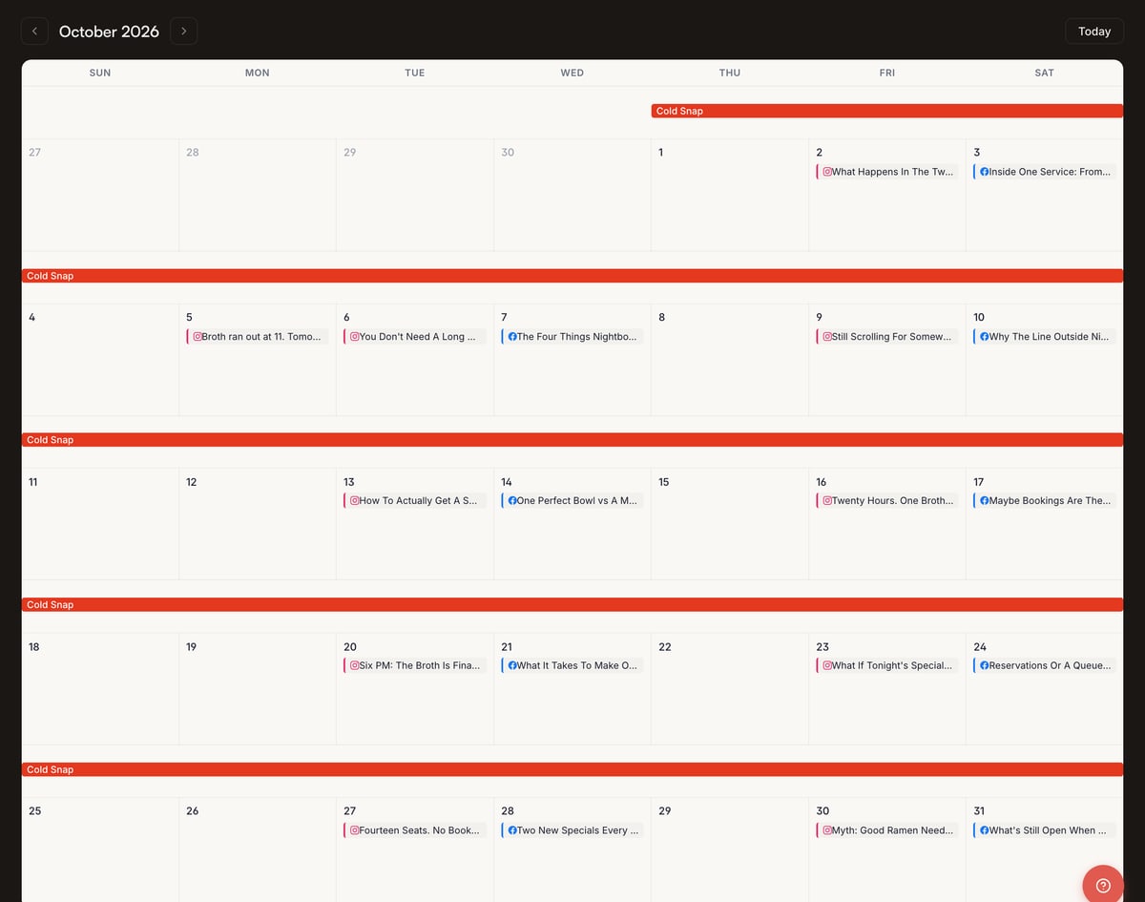
Task: Open 'What It Takes To Make O...' post
Action: coord(572,666)
